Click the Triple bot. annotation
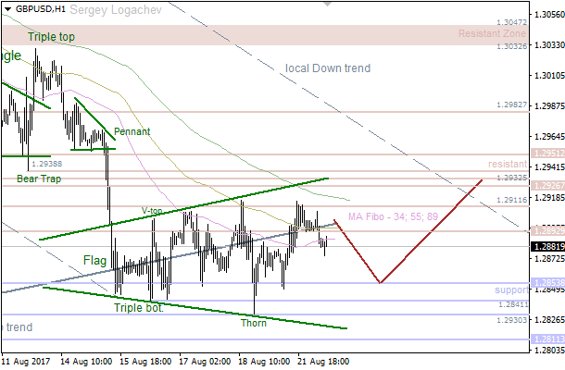This screenshot has width=565, height=370. (140, 308)
